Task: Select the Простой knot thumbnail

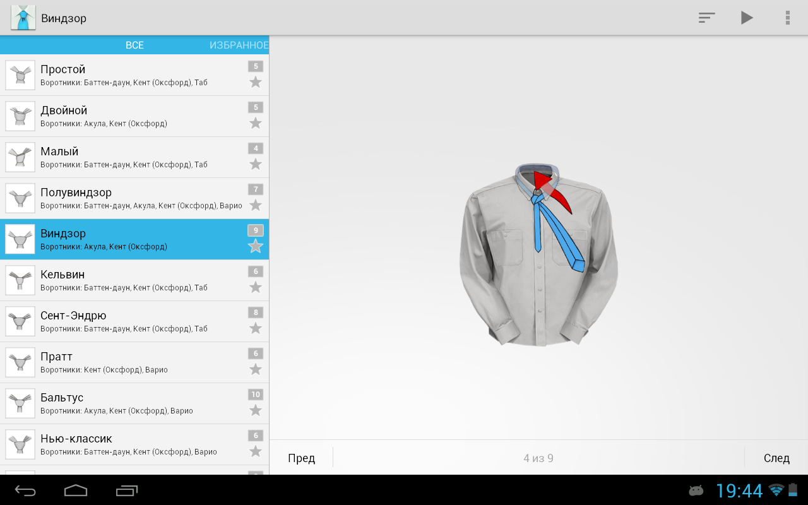Action: tap(20, 75)
